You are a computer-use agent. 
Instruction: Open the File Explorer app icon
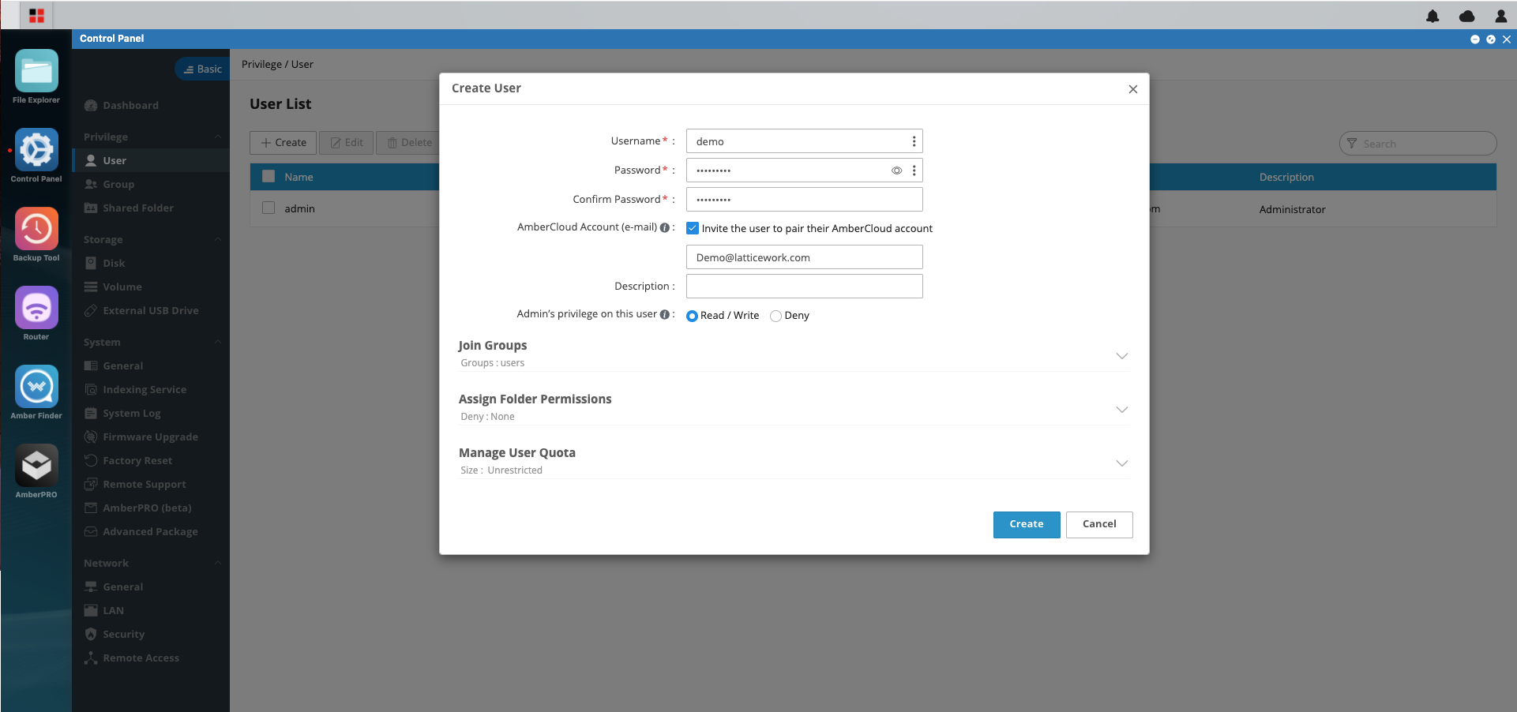click(x=36, y=71)
